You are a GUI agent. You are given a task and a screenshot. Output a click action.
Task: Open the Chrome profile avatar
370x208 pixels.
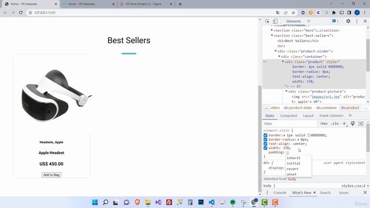tap(357, 13)
